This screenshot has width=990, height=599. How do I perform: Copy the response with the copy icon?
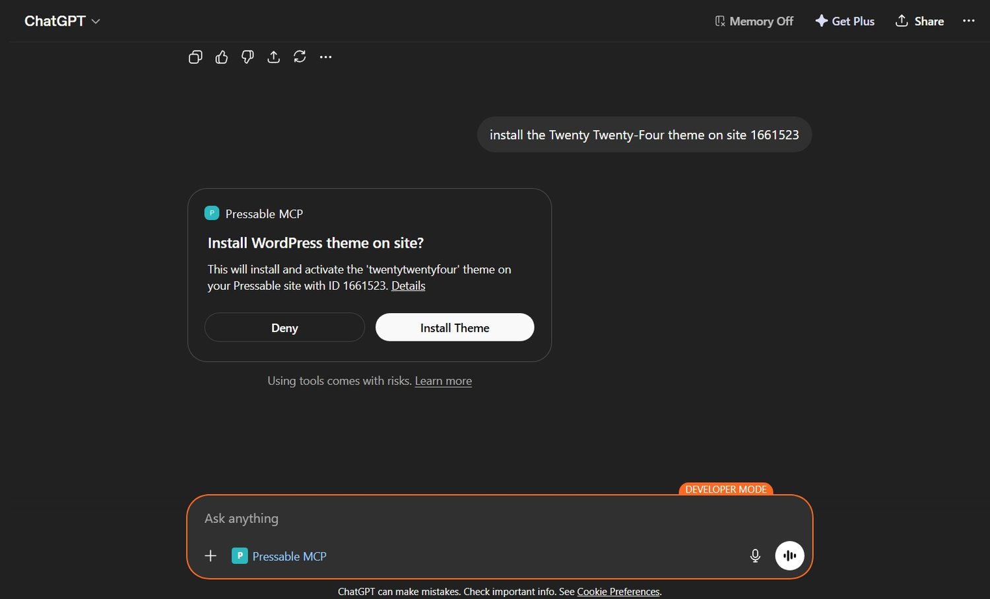195,57
